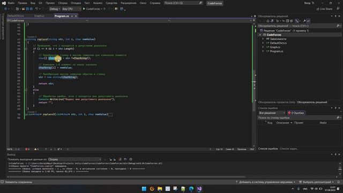Start without debugging using the outline play icon
Image resolution: width=343 pixels, height=193 pixels.
pos(105,9)
